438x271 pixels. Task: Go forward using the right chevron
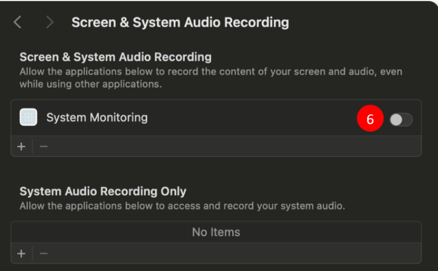coord(49,22)
